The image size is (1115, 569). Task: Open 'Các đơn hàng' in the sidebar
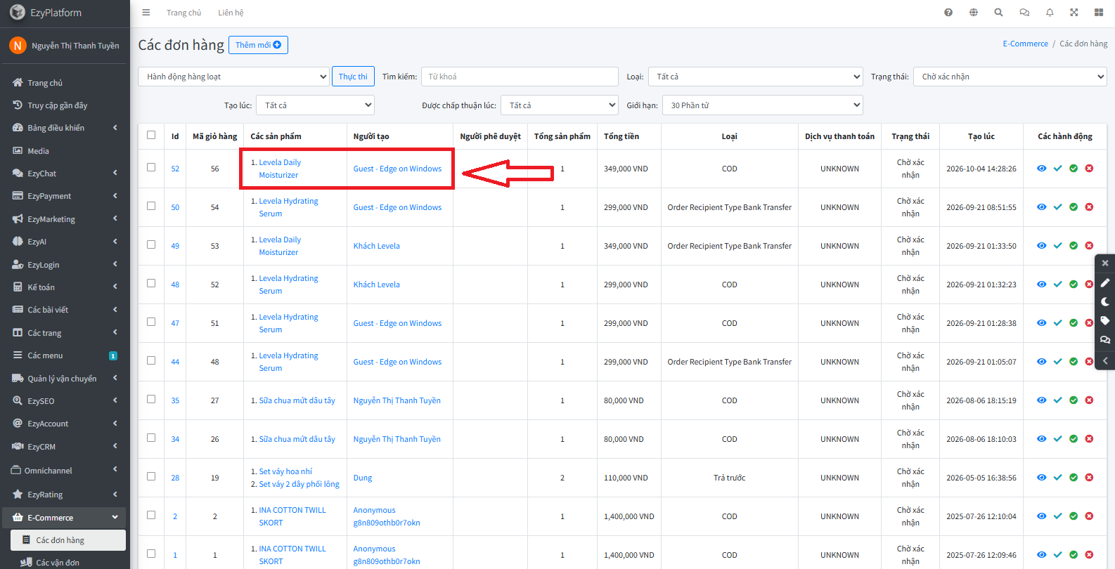(68, 540)
